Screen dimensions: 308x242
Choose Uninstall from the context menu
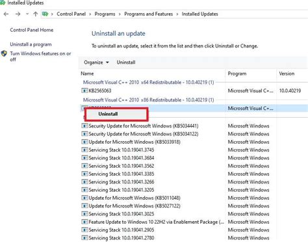[116, 114]
